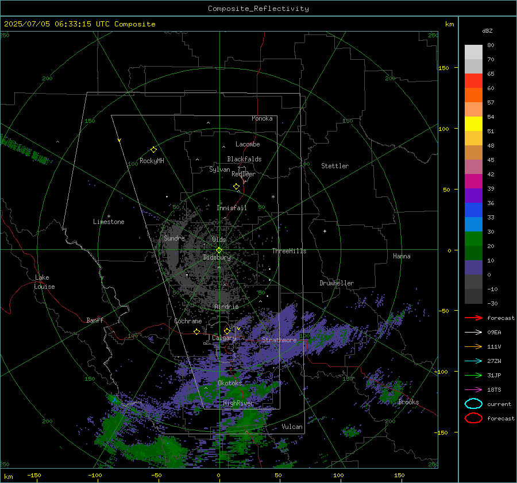Click the red forecast arrow in legend
Screen dimensions: 517x483
coord(473,318)
